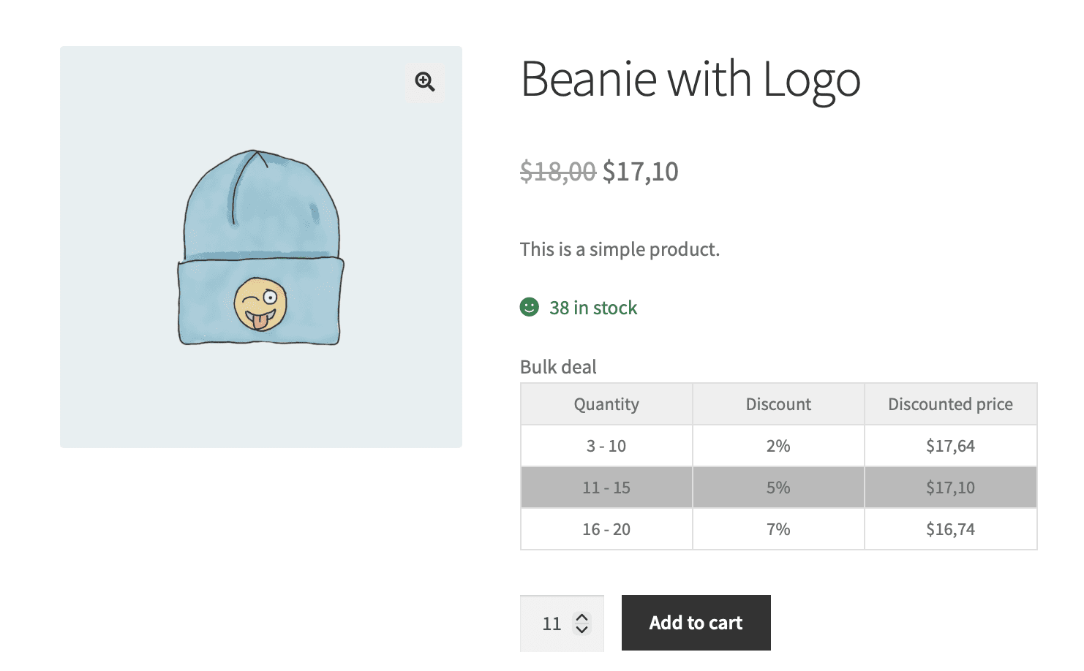Click the quantity input field showing 11

click(552, 623)
